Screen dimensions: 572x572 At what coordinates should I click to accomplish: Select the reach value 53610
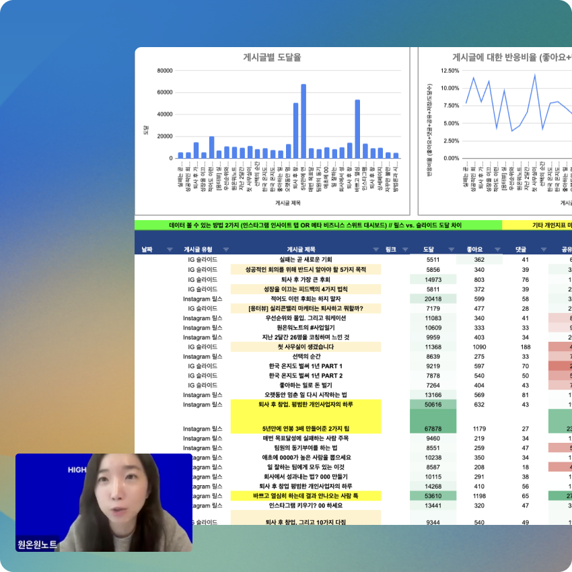(433, 496)
